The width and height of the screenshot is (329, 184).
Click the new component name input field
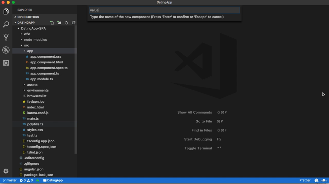pos(164,10)
